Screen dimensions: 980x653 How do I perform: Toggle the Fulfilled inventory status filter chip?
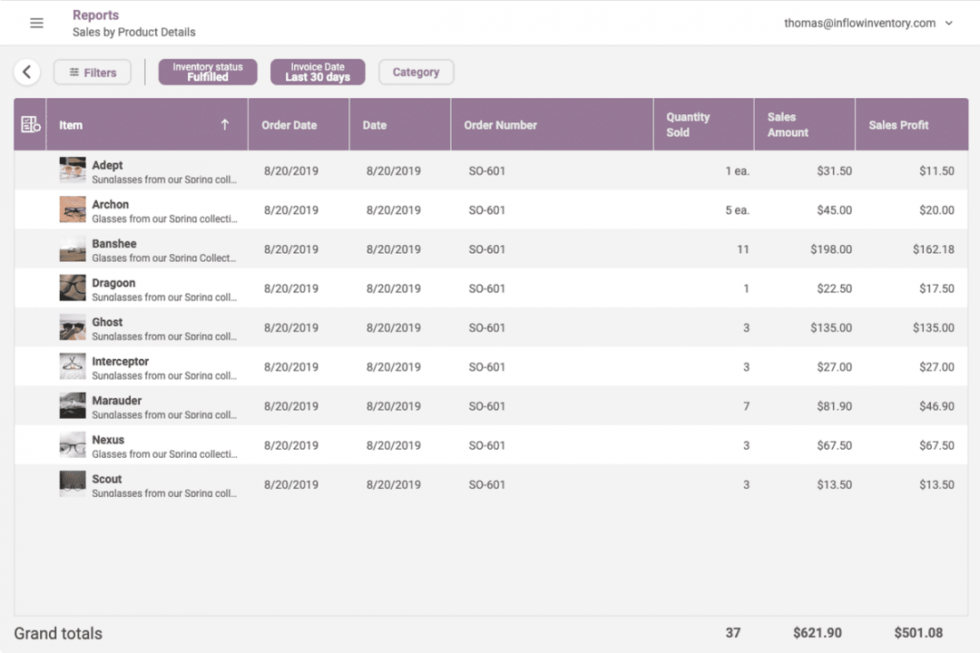(x=207, y=72)
